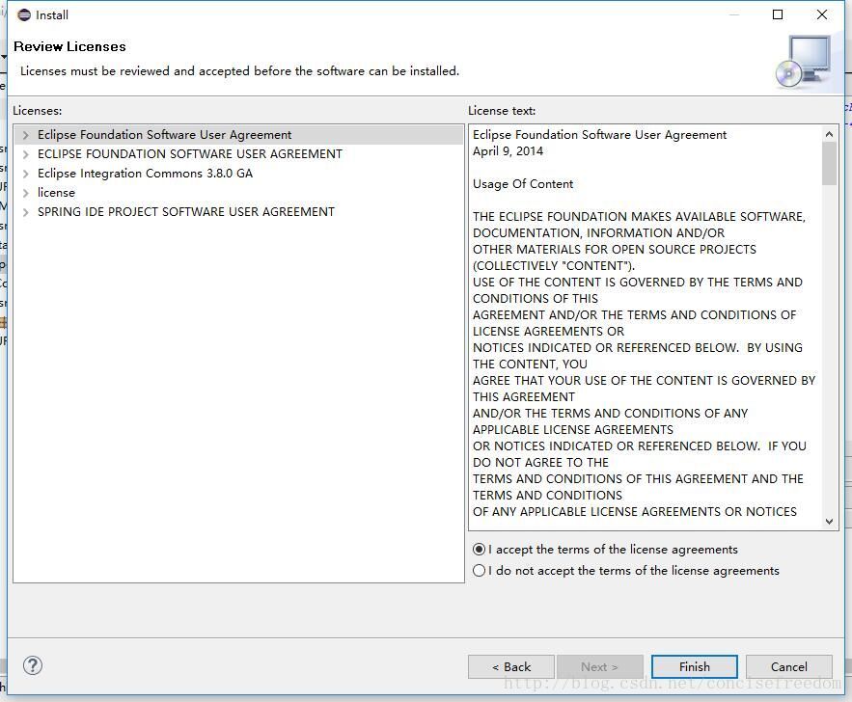852x702 pixels.
Task: Click 'Usage Of Content' heading in license text
Action: (x=523, y=184)
